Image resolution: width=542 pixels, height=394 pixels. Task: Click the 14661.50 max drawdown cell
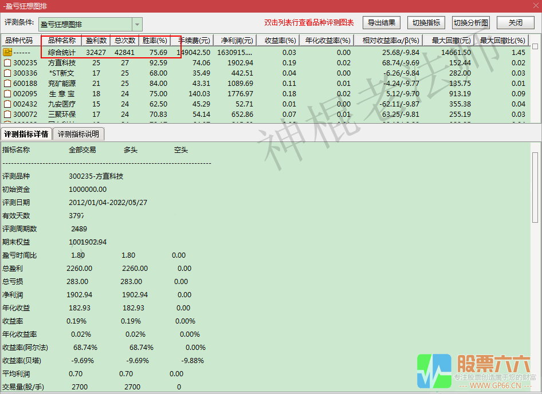[x=456, y=53]
